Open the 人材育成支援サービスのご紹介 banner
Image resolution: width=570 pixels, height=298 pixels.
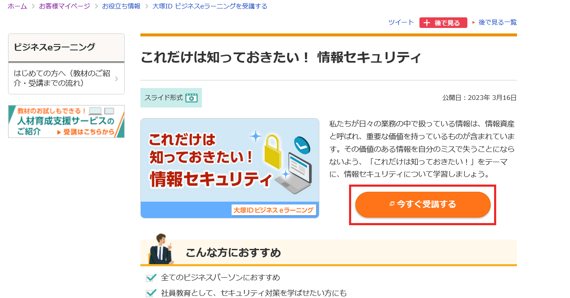coord(66,121)
